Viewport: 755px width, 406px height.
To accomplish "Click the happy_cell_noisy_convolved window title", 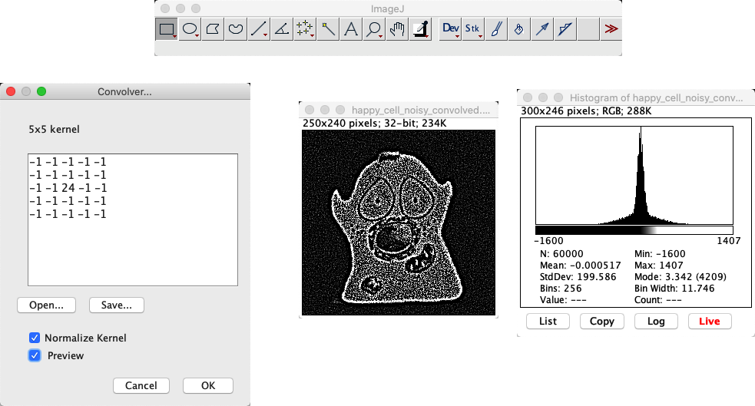I will [x=421, y=111].
